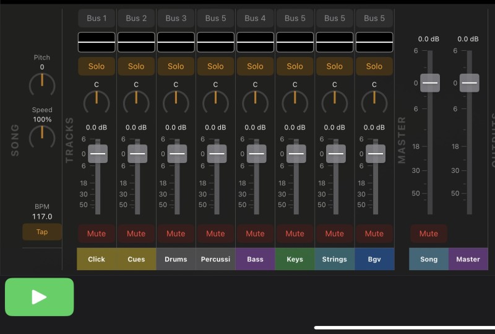Click the BPM value 117.0
This screenshot has width=495, height=334.
coord(42,217)
